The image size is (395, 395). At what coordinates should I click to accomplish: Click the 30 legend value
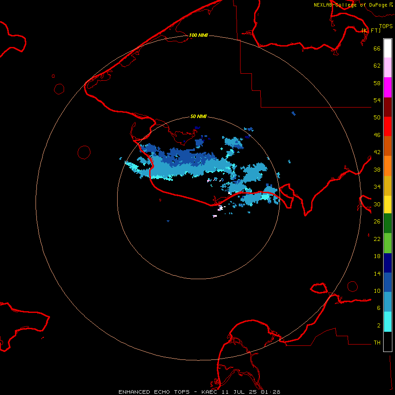(377, 204)
